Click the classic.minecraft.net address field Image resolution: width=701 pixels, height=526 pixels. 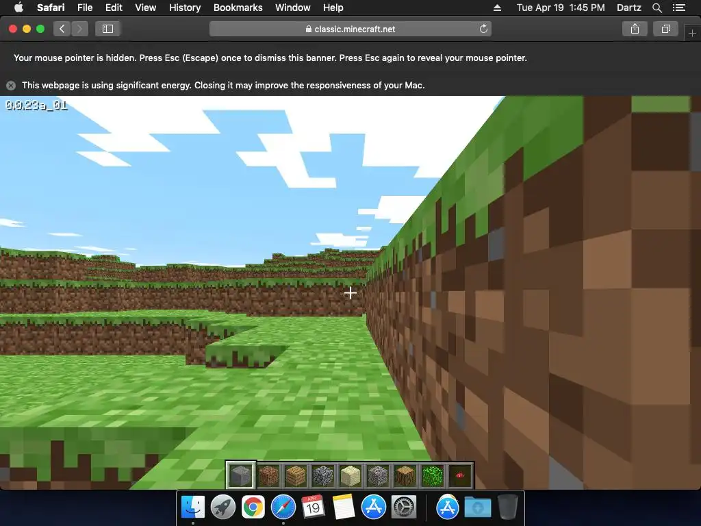pyautogui.click(x=350, y=29)
